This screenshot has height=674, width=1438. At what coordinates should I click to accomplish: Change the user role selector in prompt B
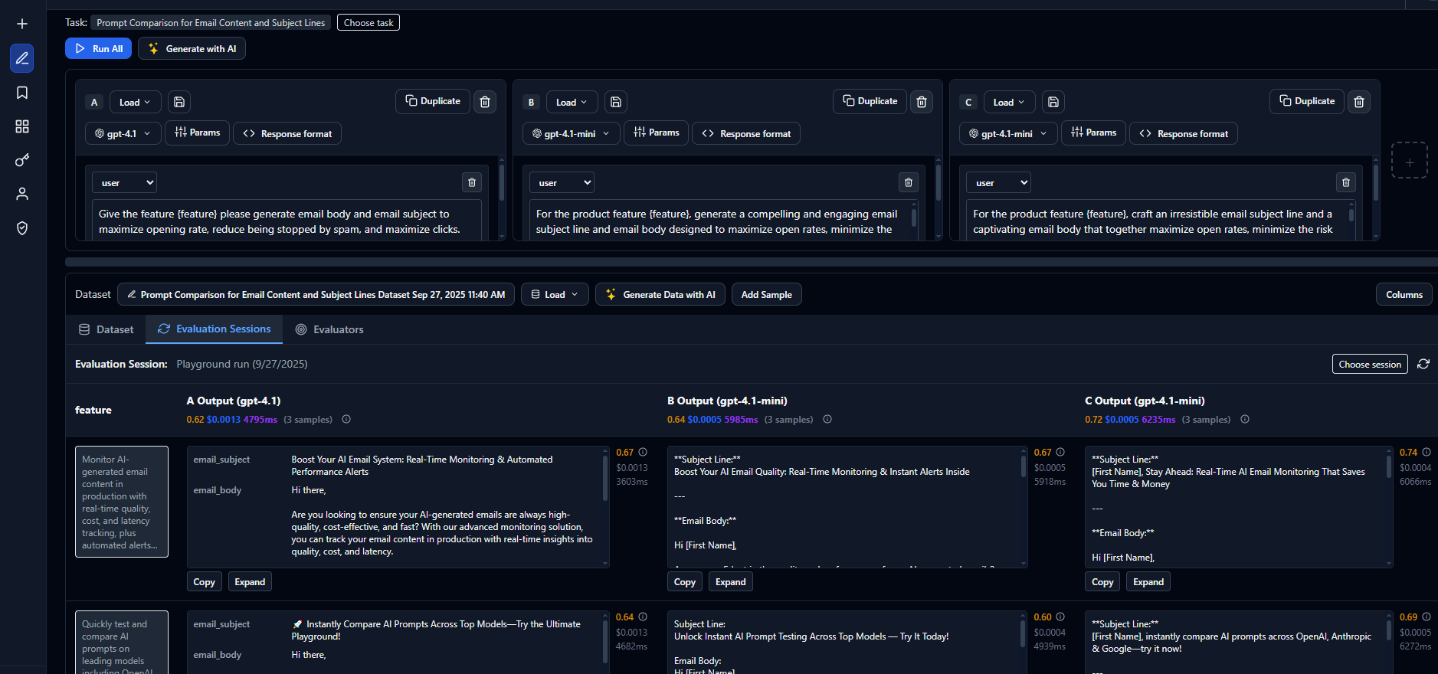[562, 182]
